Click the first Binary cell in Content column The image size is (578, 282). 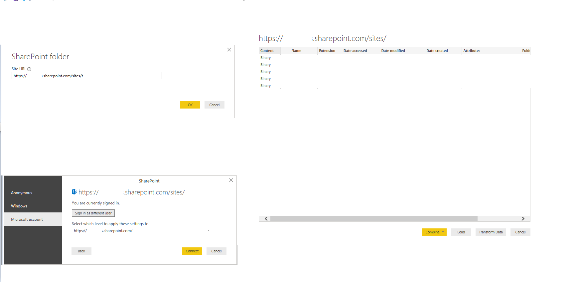point(269,58)
